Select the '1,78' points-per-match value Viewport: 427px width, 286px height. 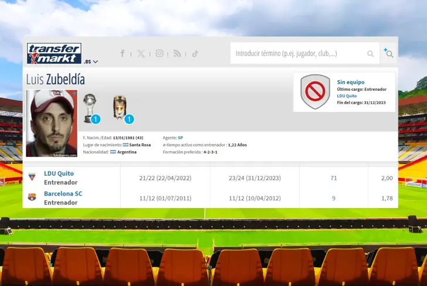coord(387,198)
